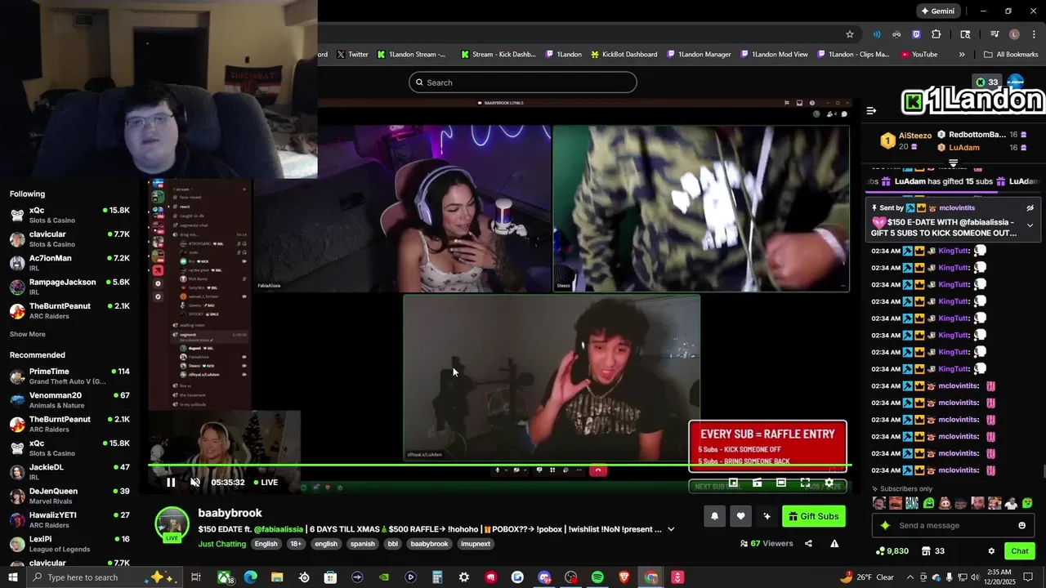The height and width of the screenshot is (588, 1046).
Task: Open LexiPi recommended channel
Action: [69, 544]
